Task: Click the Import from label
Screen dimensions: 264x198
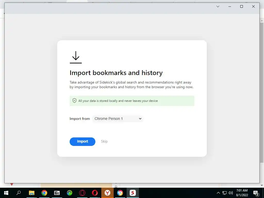Action: click(80, 119)
